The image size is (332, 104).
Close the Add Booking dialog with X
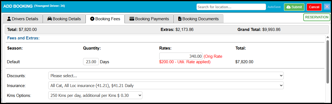[327, 7]
